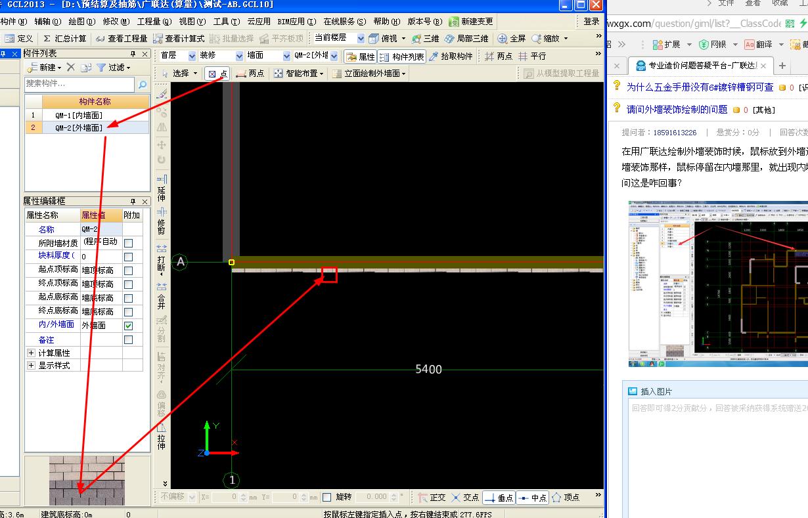Check 附加 box for 块料厚度
808x518 pixels.
pos(128,257)
